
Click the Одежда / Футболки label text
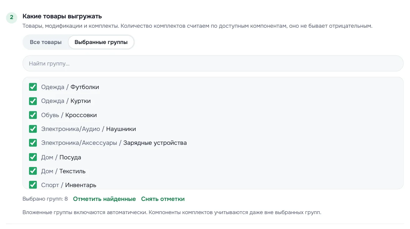[70, 87]
